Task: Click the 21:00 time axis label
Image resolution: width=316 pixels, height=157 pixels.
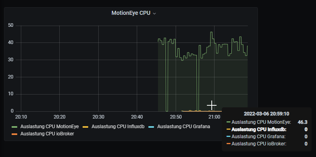Action: (x=214, y=117)
